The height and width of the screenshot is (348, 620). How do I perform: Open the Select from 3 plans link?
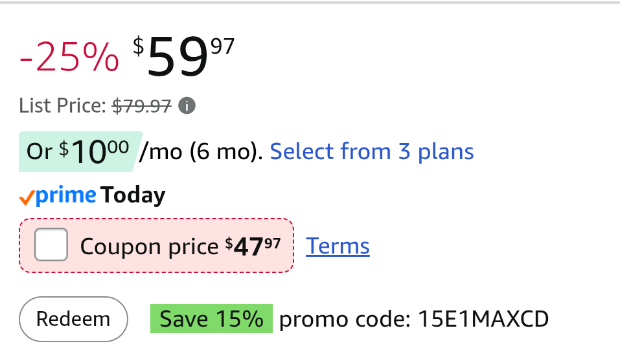pos(372,151)
